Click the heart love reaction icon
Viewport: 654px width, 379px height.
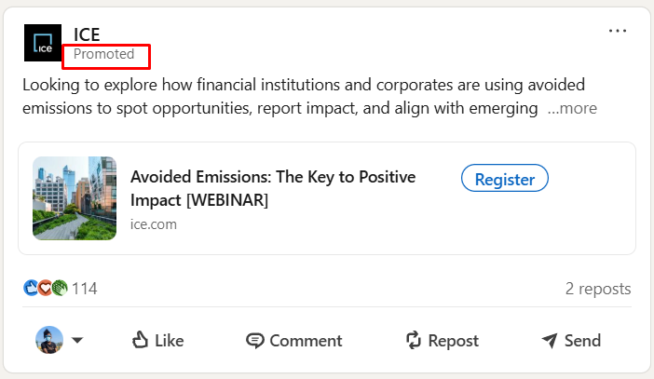click(x=45, y=288)
